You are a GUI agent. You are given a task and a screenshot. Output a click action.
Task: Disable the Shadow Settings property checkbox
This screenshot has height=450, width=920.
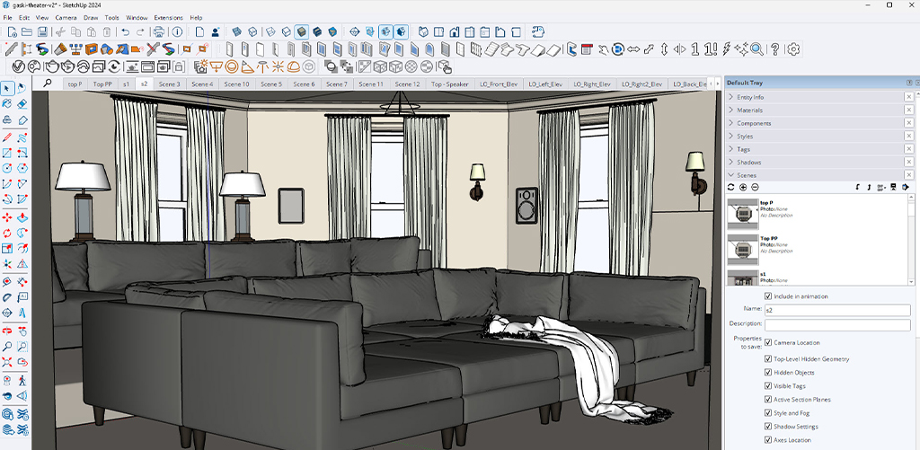click(x=767, y=426)
